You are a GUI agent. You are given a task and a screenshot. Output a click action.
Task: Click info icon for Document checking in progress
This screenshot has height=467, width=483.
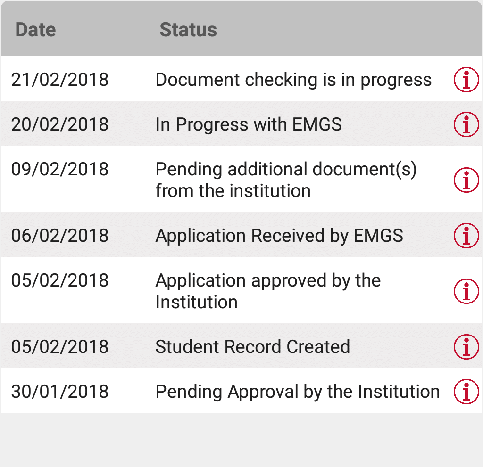point(466,80)
